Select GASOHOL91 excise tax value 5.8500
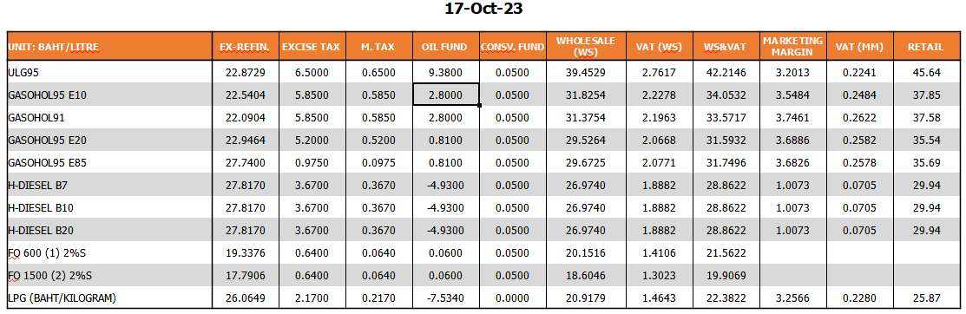 tap(312, 118)
